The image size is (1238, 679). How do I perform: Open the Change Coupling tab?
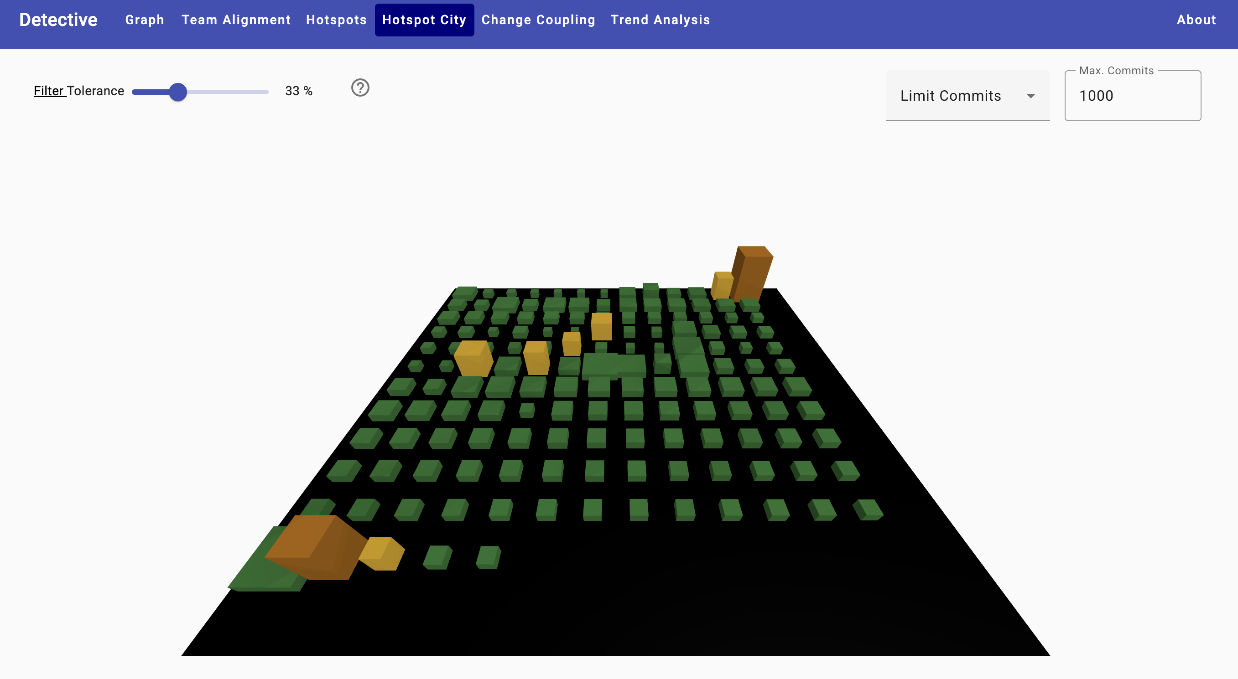click(538, 20)
